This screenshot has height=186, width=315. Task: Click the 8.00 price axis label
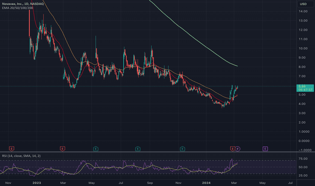(302, 67)
